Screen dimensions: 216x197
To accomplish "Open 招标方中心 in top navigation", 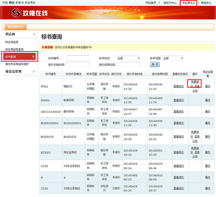I will coord(170,3).
